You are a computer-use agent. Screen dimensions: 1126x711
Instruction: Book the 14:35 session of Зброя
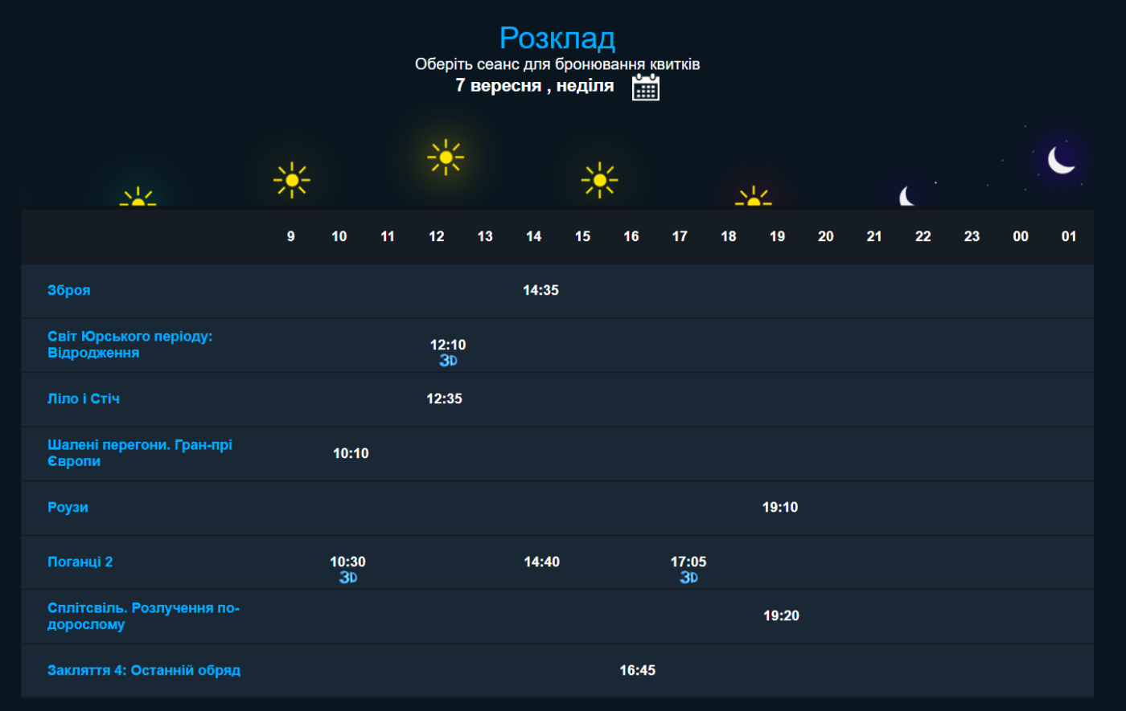point(540,290)
